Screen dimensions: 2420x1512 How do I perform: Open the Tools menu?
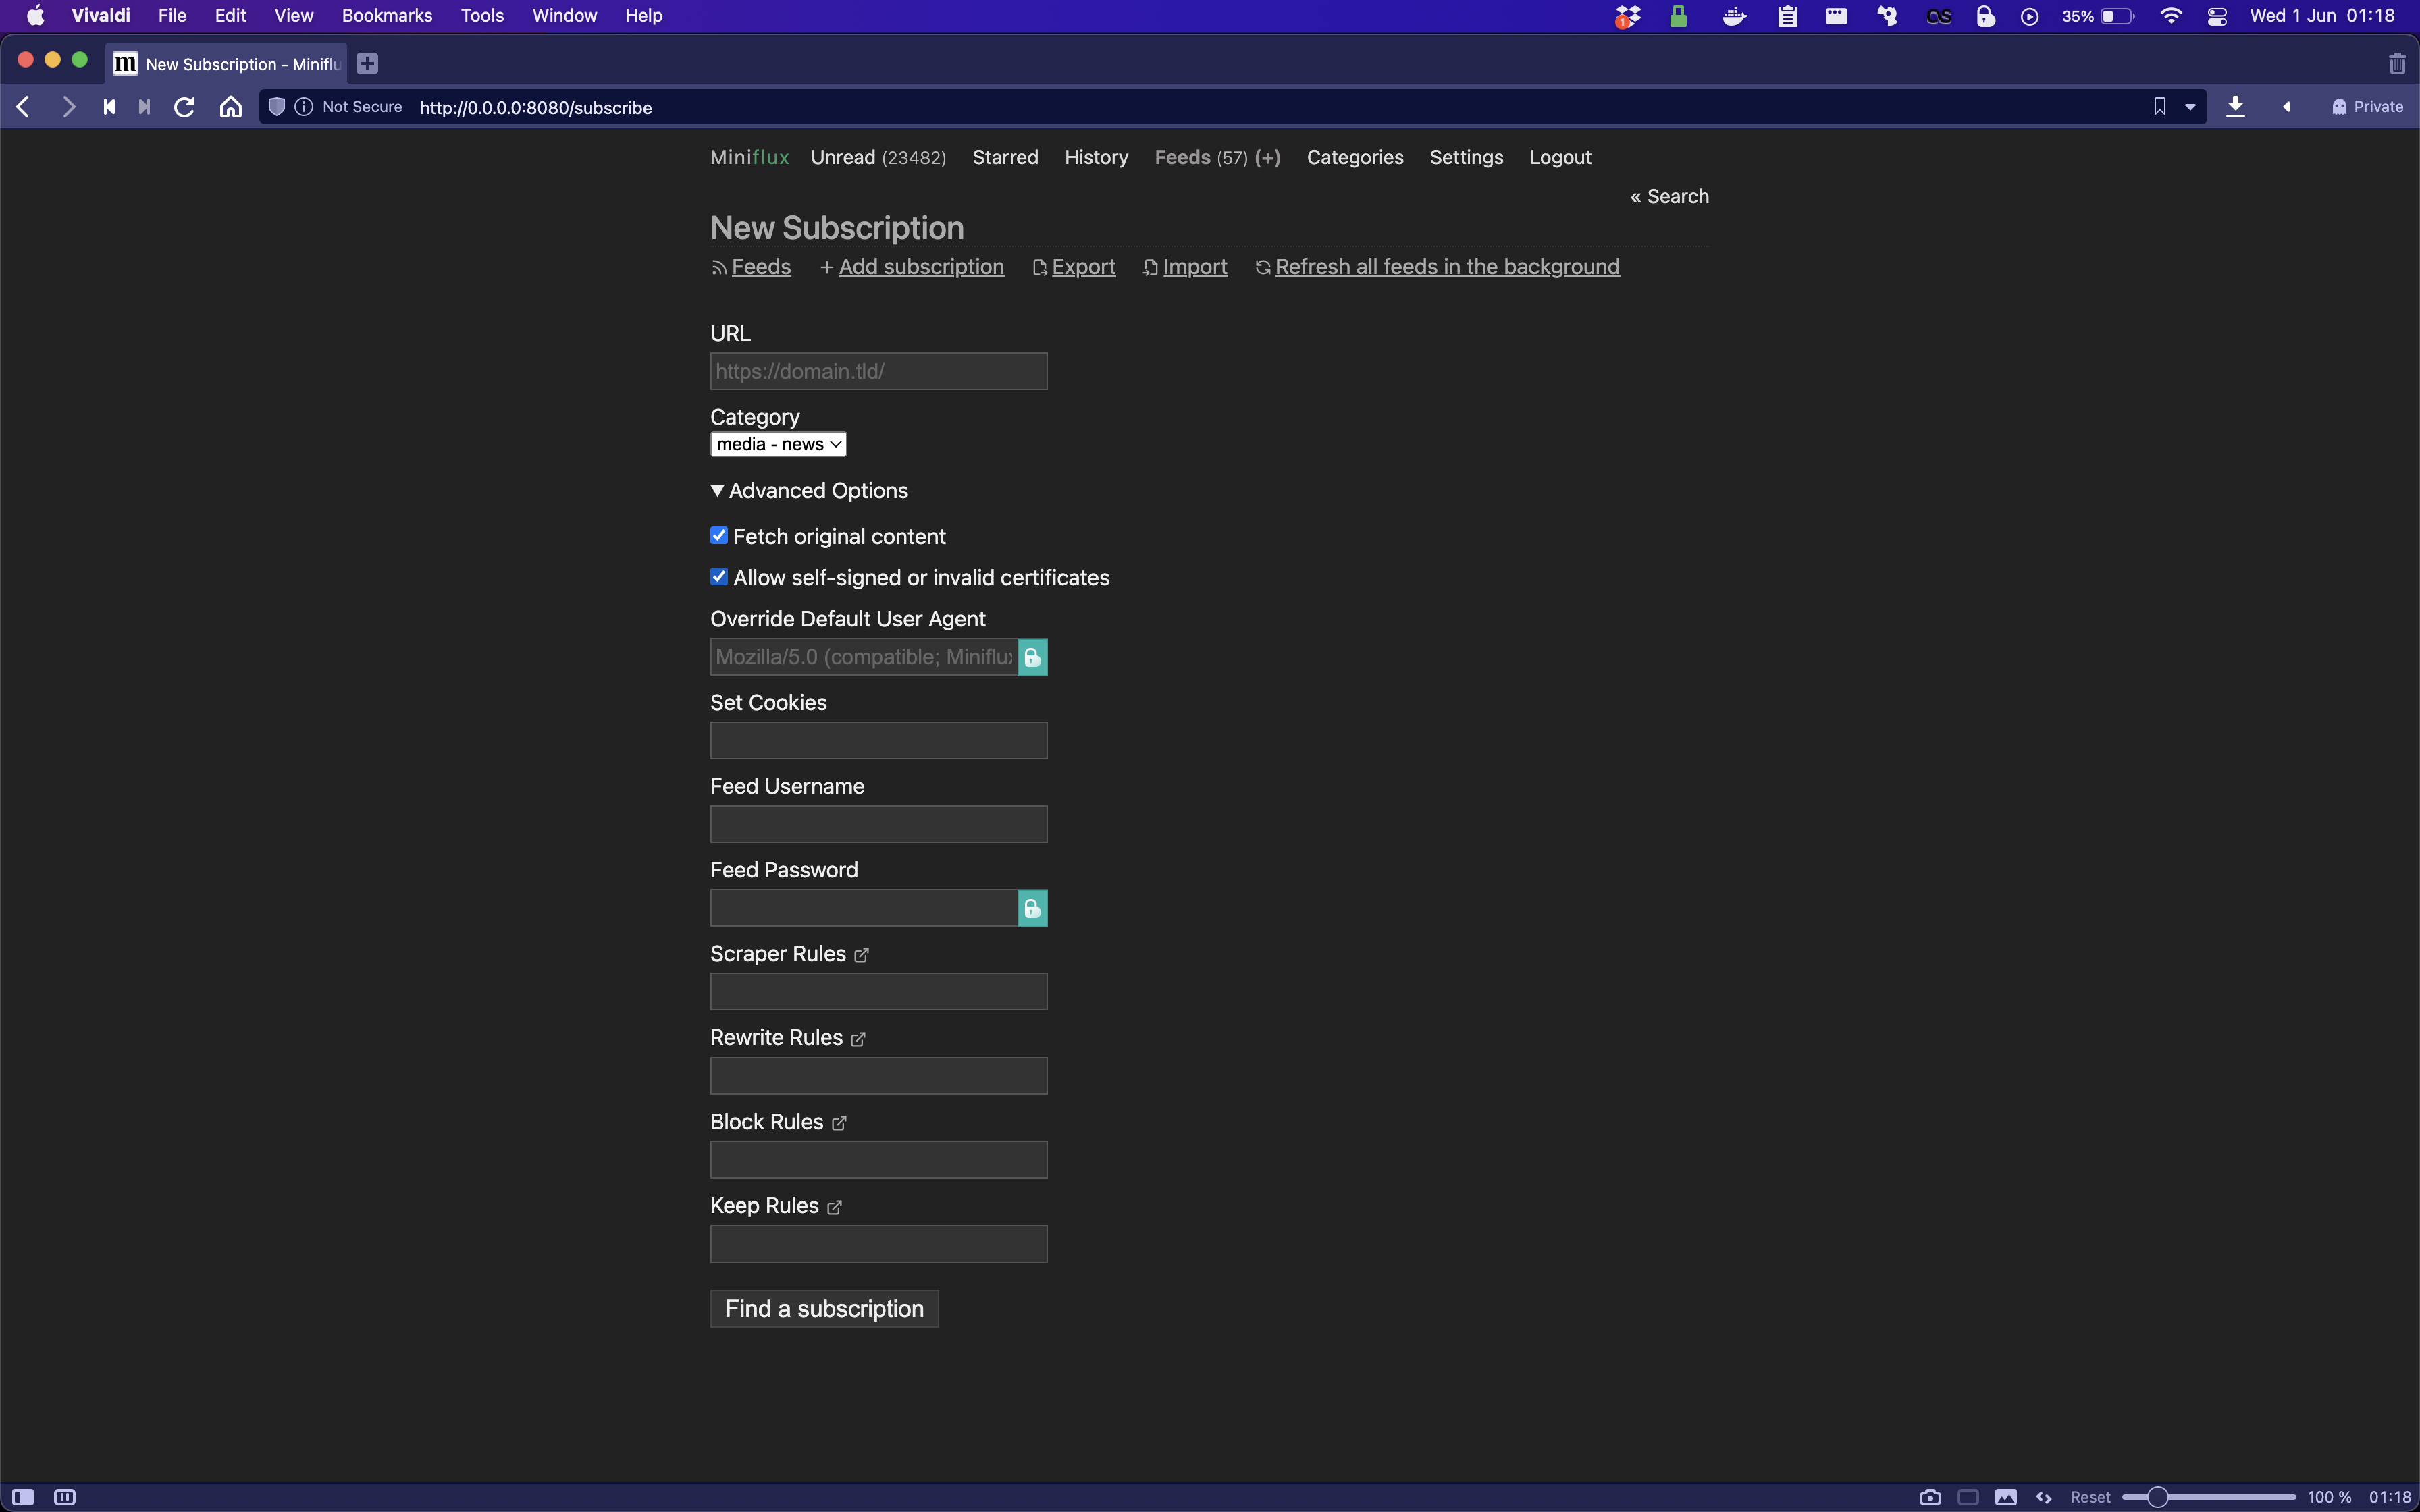coord(482,15)
